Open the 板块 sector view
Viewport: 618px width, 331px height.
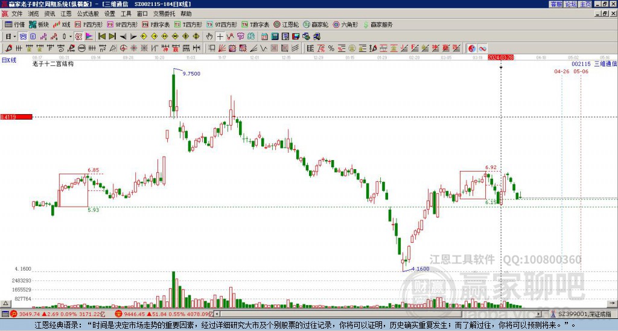coord(39,25)
